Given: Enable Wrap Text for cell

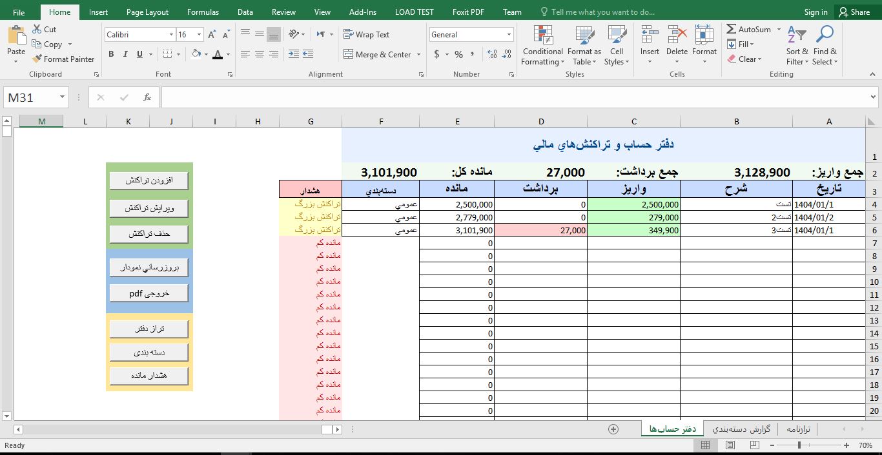Looking at the screenshot, I should [366, 35].
